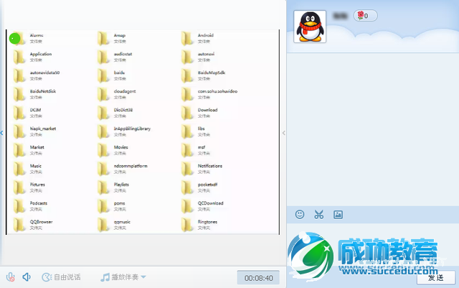Open the Market folder icon
Viewport: 459px width, 288px height.
click(x=19, y=150)
